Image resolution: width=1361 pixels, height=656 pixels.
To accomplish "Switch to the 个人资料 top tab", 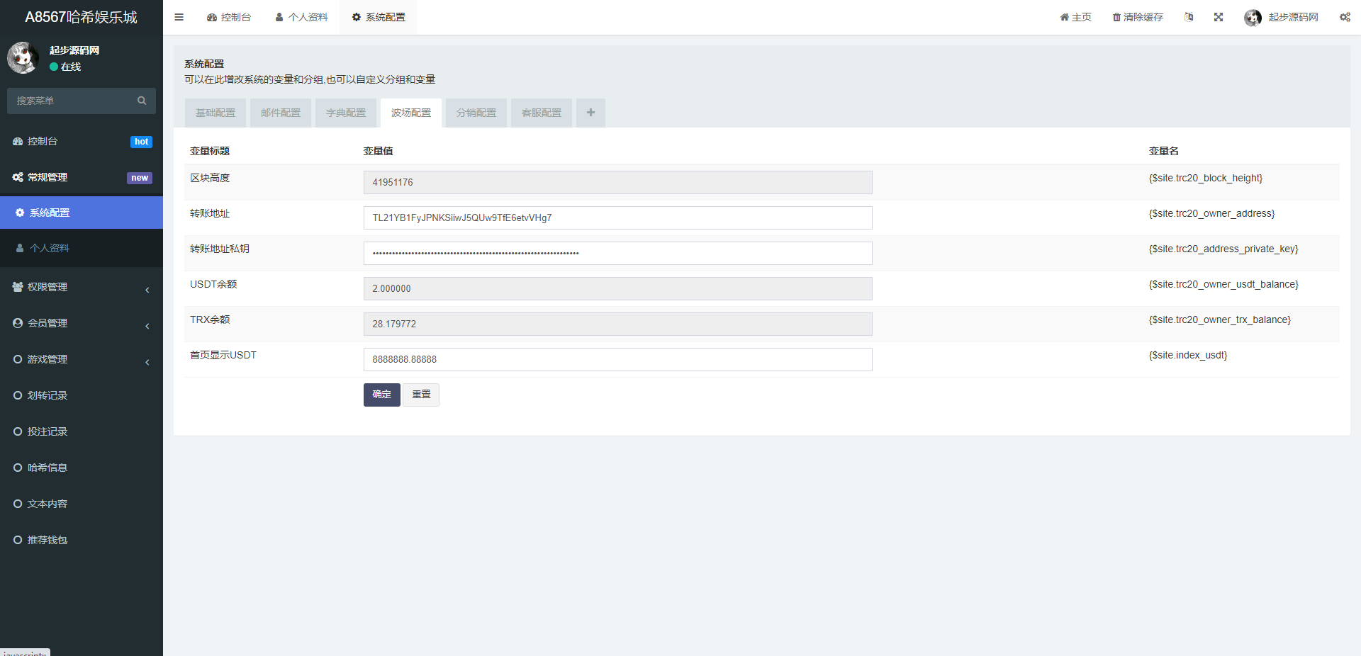I will click(301, 17).
